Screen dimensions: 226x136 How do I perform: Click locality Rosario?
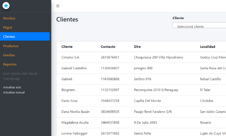(x=205, y=122)
